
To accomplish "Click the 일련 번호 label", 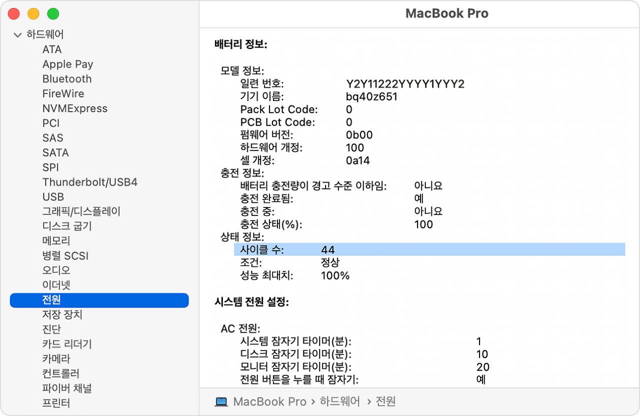I will coord(262,83).
